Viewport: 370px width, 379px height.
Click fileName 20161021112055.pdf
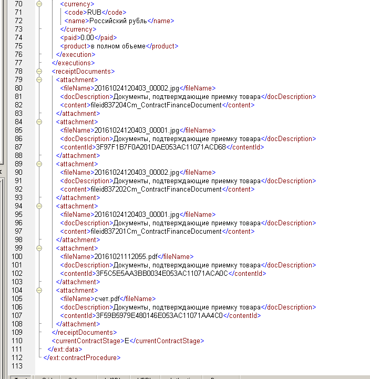tap(126, 257)
